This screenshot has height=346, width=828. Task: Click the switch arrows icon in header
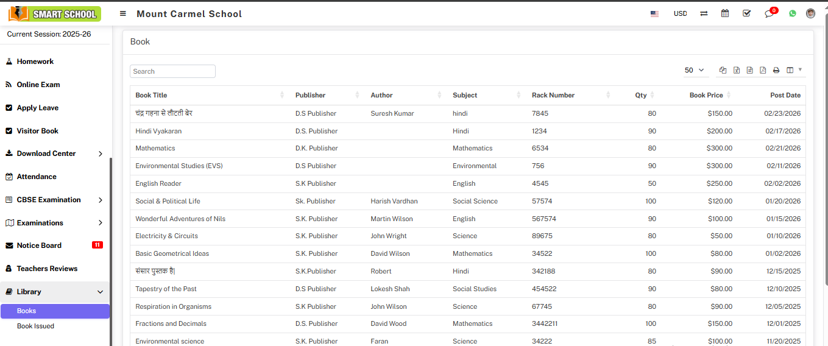[x=704, y=13]
